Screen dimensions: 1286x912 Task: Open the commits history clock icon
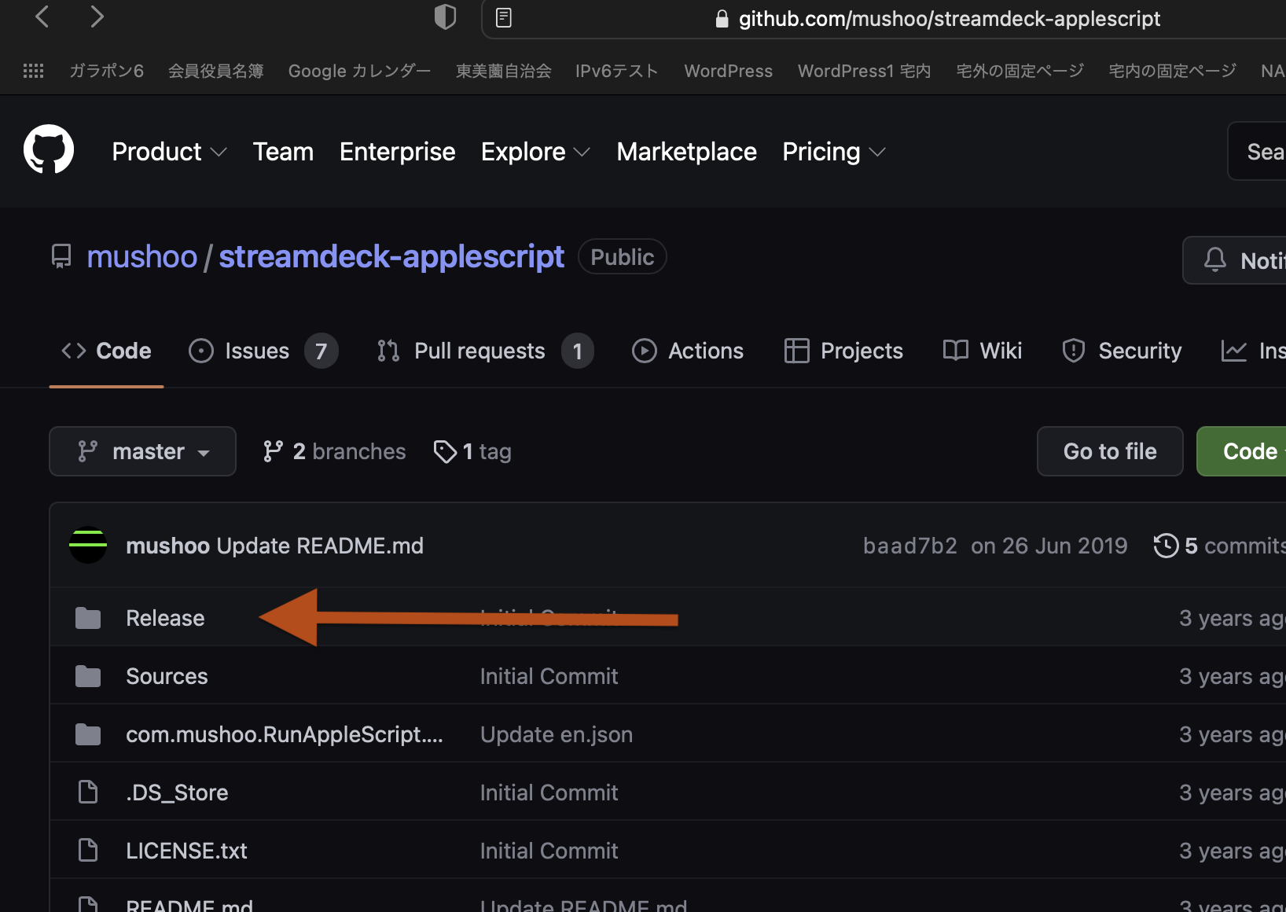[1166, 546]
